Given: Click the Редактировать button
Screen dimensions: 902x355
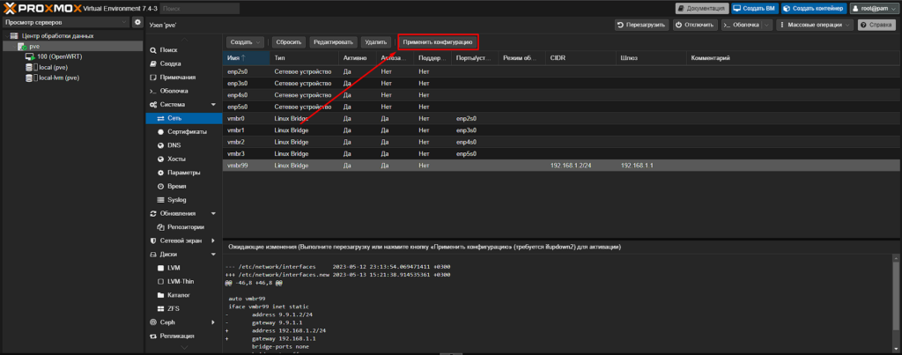Looking at the screenshot, I should [x=333, y=42].
